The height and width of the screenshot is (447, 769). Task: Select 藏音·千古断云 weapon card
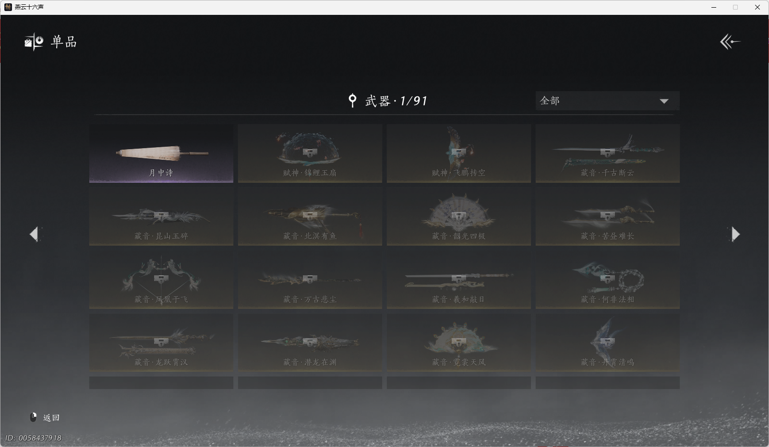[607, 153]
